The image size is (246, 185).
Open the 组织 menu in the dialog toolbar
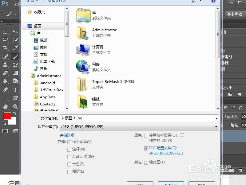pyautogui.click(x=31, y=1)
